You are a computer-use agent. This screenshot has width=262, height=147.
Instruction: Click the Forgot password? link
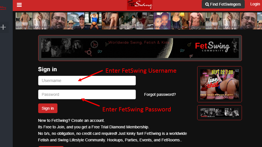pyautogui.click(x=160, y=94)
